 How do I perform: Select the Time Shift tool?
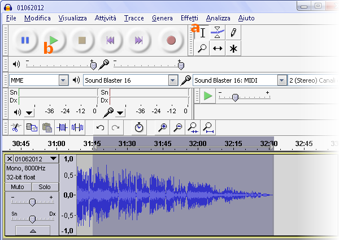[x=218, y=49]
